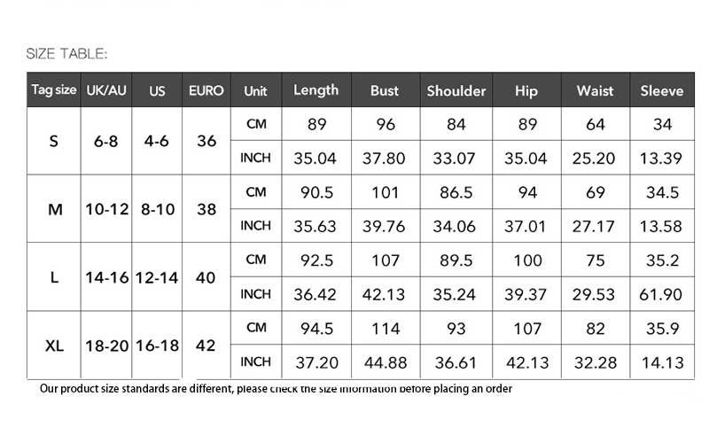Image resolution: width=709 pixels, height=443 pixels.
Task: Select the EURO size "40" cell
Action: tap(206, 277)
